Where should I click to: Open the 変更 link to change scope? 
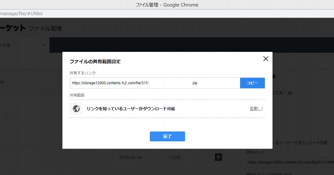point(256,109)
